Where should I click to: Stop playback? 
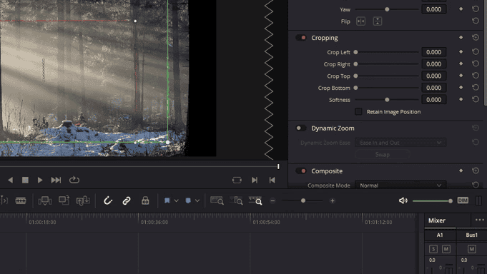[25, 180]
